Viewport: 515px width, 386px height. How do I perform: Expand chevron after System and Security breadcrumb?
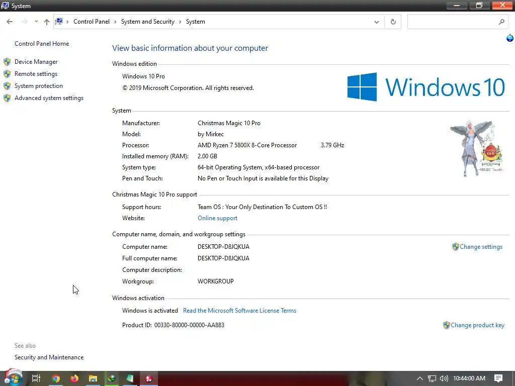coord(180,22)
